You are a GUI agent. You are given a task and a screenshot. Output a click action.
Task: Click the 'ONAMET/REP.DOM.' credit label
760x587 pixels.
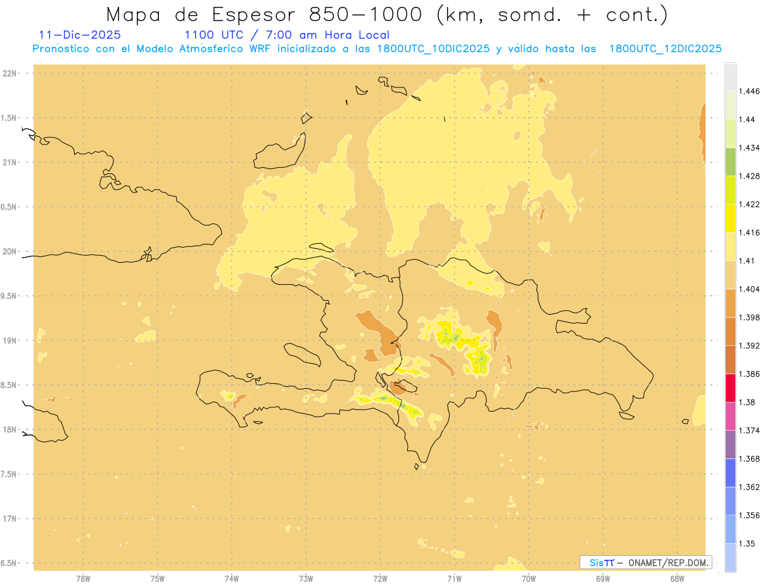(x=669, y=562)
